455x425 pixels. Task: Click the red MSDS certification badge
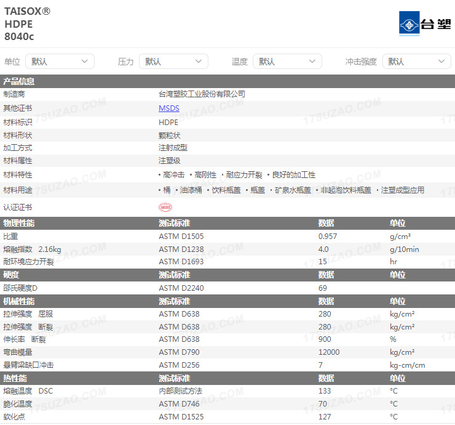165,208
